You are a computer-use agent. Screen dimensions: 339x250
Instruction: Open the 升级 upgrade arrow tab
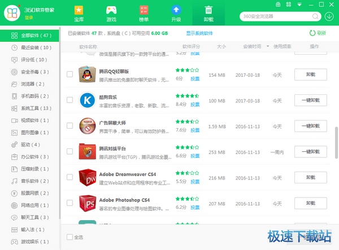click(x=176, y=13)
